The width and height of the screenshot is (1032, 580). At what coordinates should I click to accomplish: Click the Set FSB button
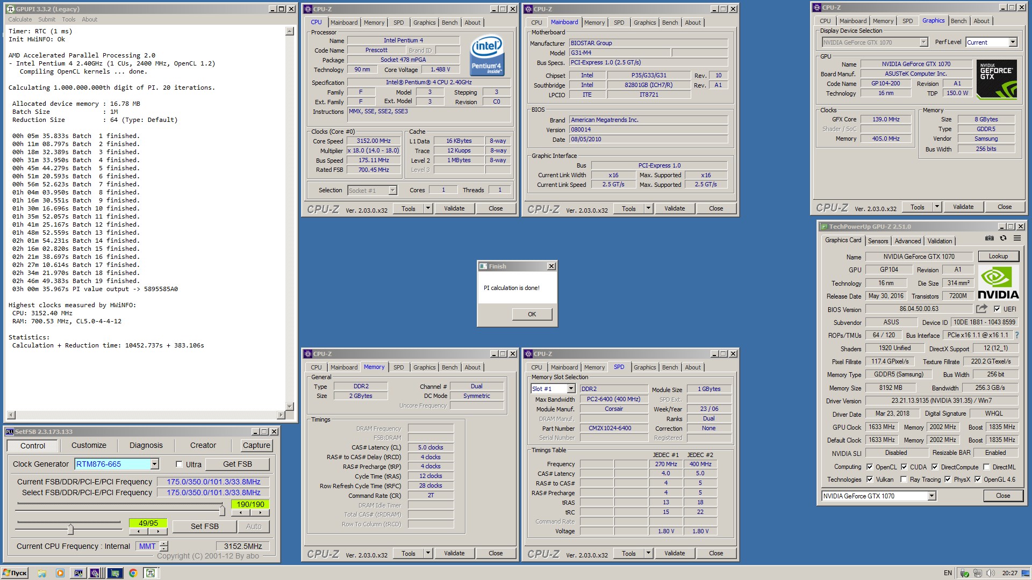204,526
